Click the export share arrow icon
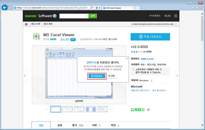The height and width of the screenshot is (130, 205). pos(148,110)
